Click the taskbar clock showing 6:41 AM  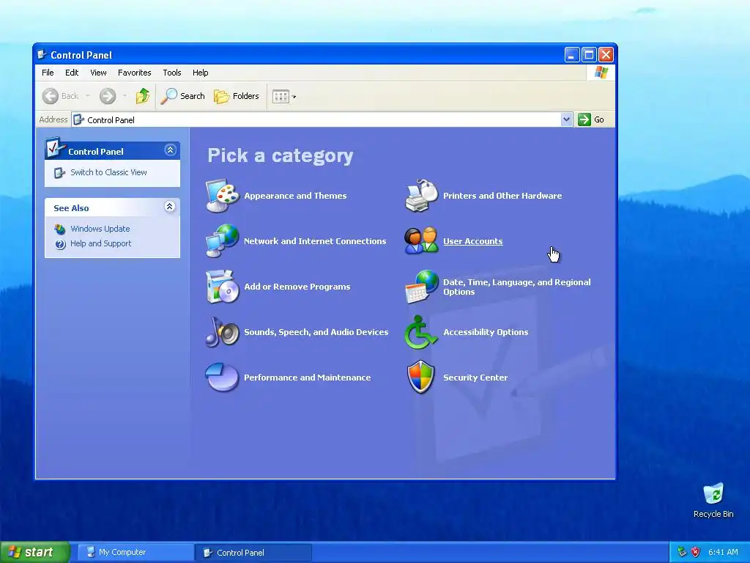723,553
